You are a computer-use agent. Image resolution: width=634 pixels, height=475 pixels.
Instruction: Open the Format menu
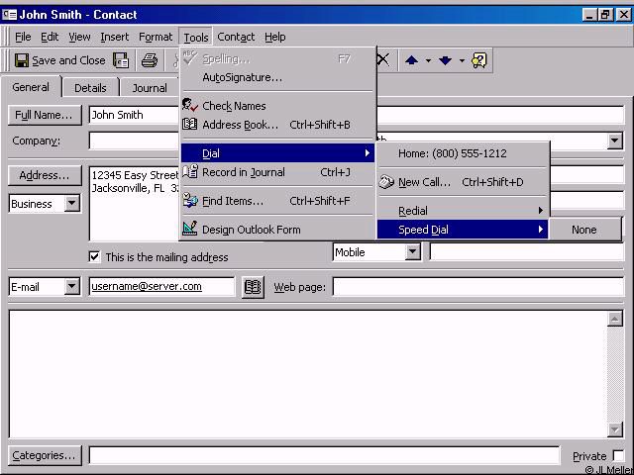pyautogui.click(x=156, y=38)
